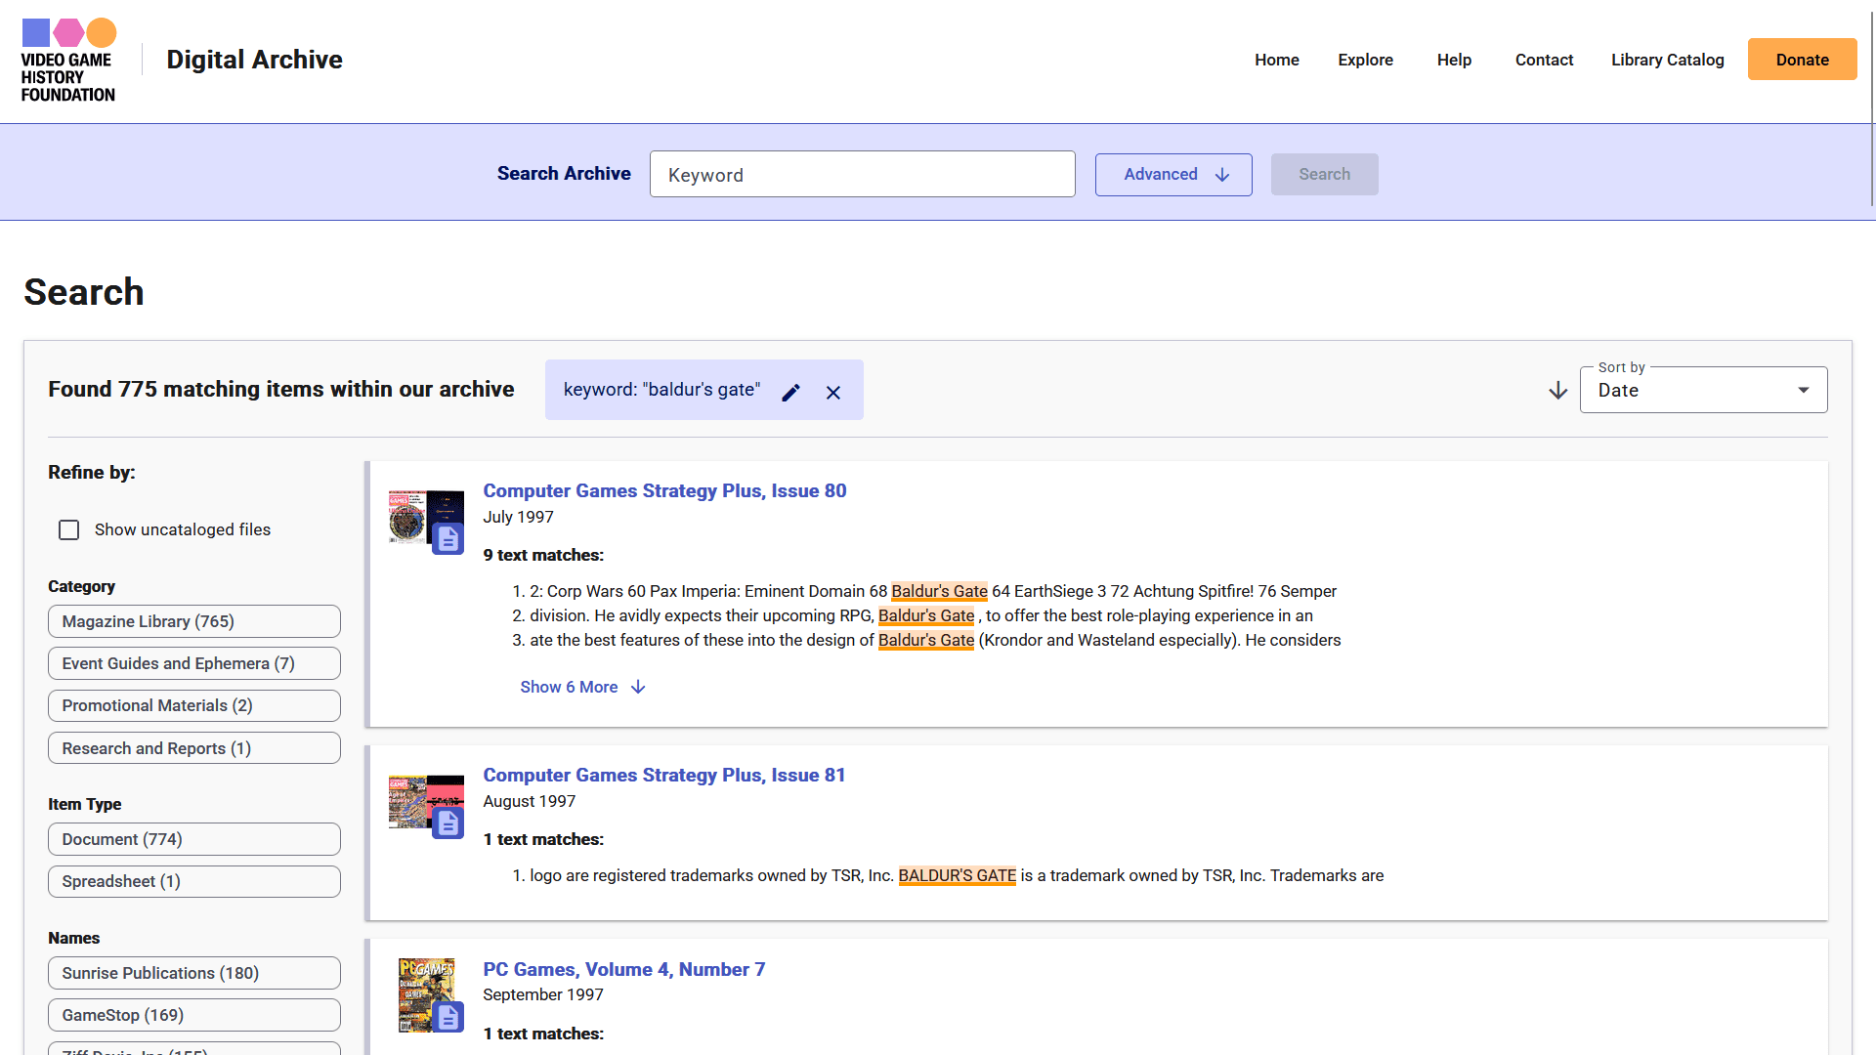Expand Event Guides and Ephemera category
The height and width of the screenshot is (1055, 1876).
click(194, 662)
